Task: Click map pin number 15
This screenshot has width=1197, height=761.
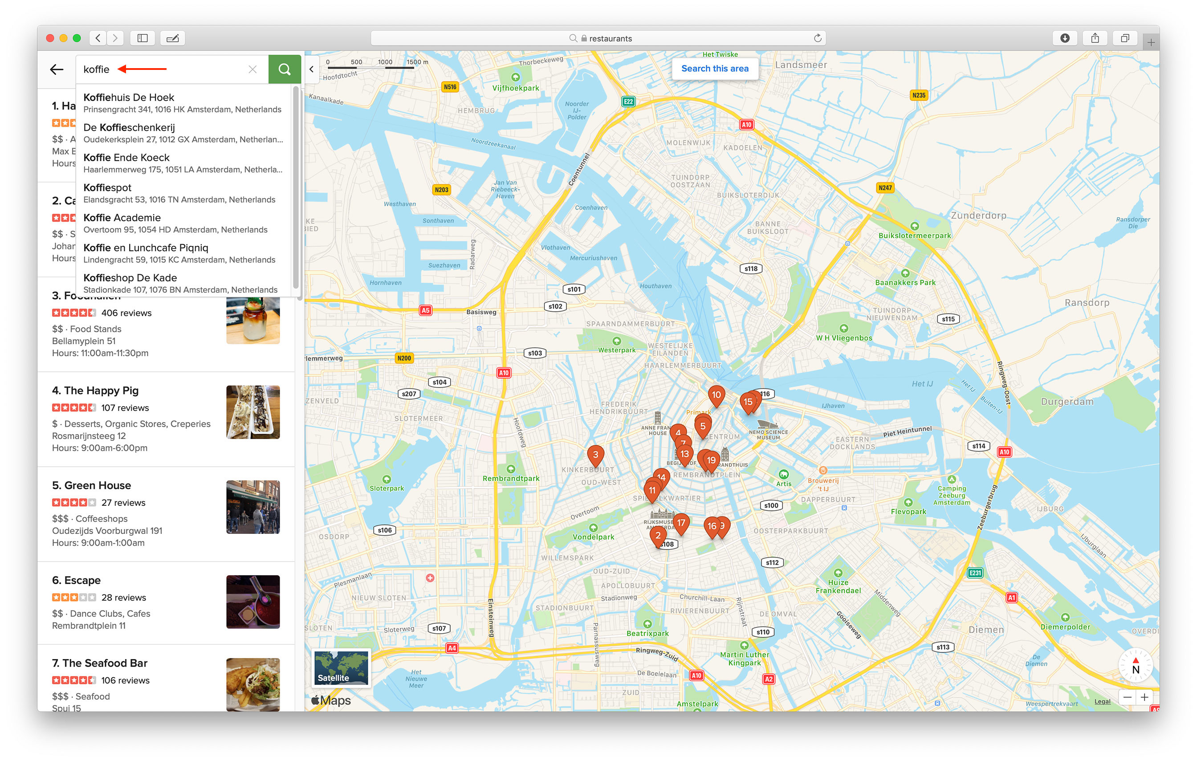Action: 748,403
